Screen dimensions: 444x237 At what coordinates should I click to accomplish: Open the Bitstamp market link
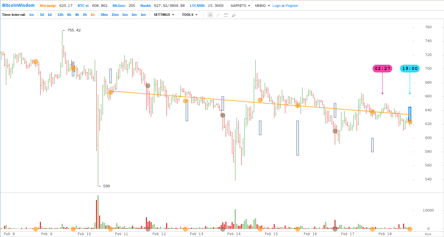tap(48, 6)
